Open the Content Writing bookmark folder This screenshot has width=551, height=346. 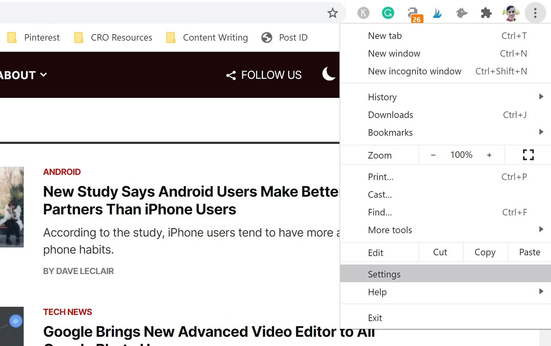pyautogui.click(x=207, y=37)
